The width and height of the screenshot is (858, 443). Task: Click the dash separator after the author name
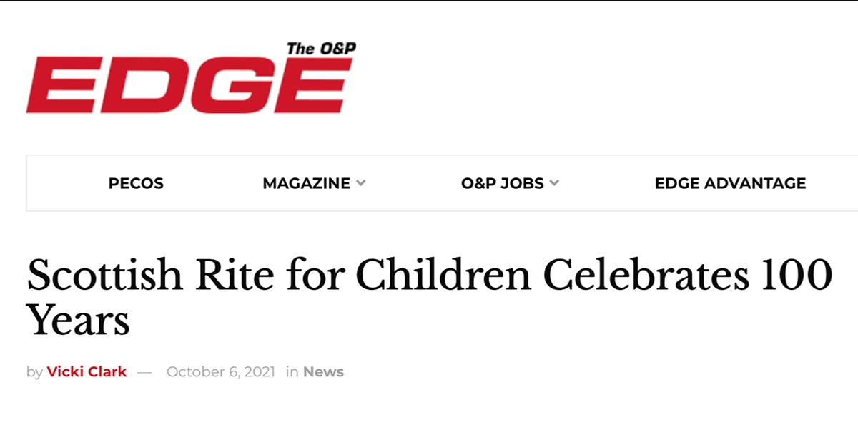coord(145,372)
